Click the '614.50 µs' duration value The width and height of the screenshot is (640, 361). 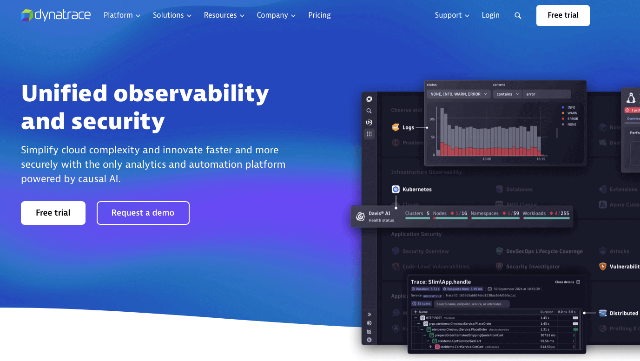(548, 347)
